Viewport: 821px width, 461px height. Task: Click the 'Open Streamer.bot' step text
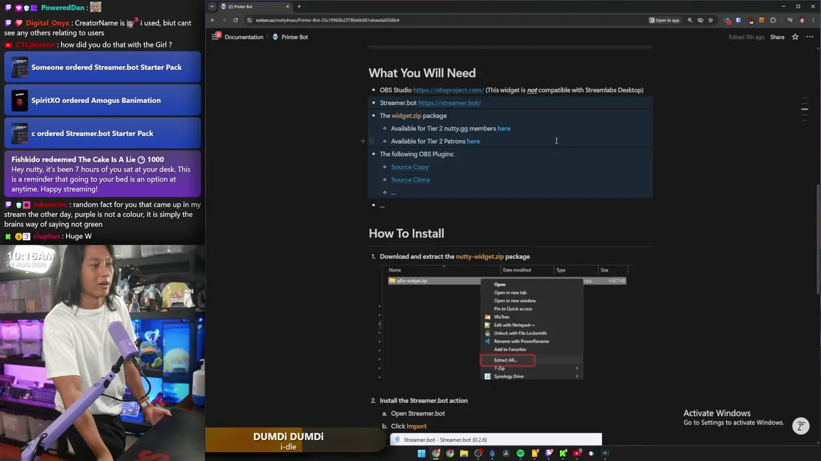coord(418,414)
